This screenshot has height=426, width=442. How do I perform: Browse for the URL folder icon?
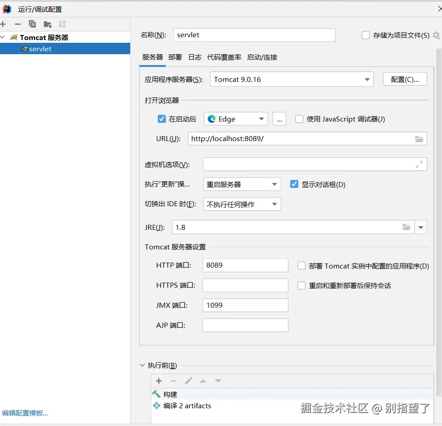419,139
